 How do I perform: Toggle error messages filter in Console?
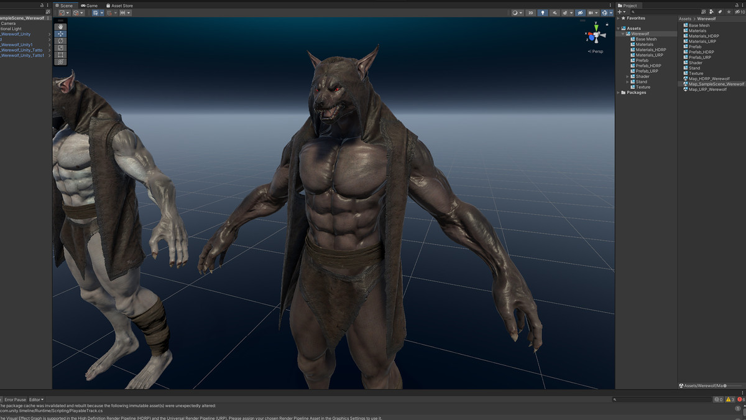click(741, 399)
